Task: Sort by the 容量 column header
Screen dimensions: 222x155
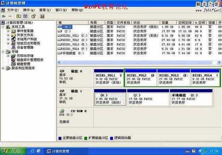Action: coord(168,22)
